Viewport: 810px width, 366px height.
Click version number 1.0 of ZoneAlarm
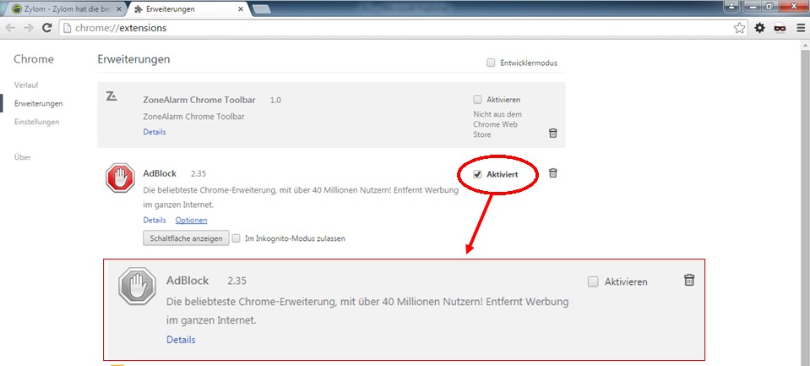275,100
